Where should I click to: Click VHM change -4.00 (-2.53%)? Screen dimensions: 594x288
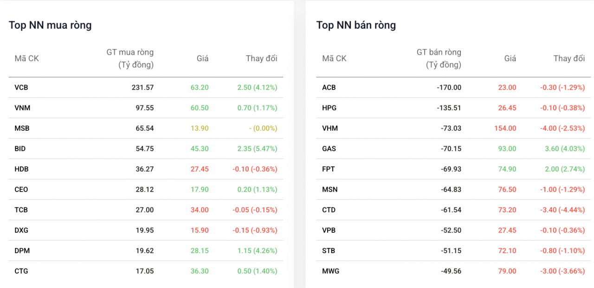click(562, 128)
